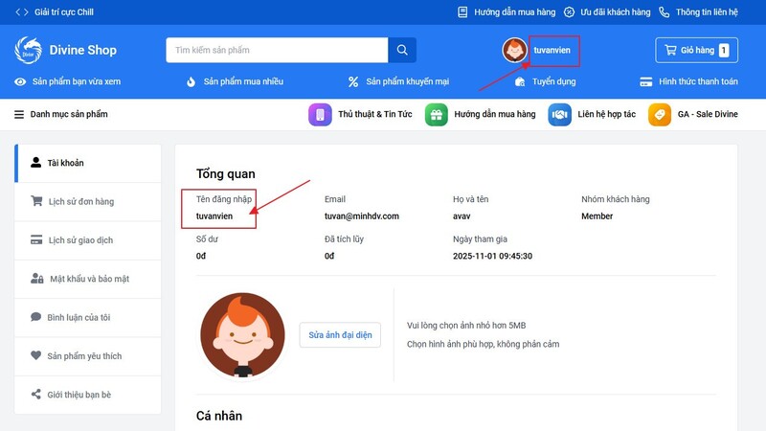
Task: Open GA - Sale Divine label
Action: [x=708, y=114]
